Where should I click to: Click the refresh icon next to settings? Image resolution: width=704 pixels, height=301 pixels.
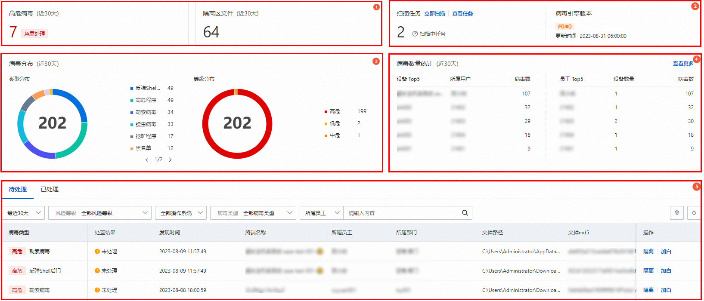click(x=694, y=213)
